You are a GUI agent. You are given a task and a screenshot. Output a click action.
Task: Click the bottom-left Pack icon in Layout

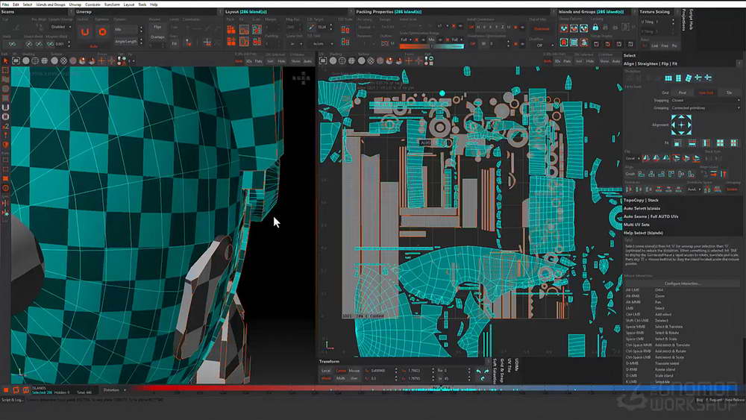point(231,42)
